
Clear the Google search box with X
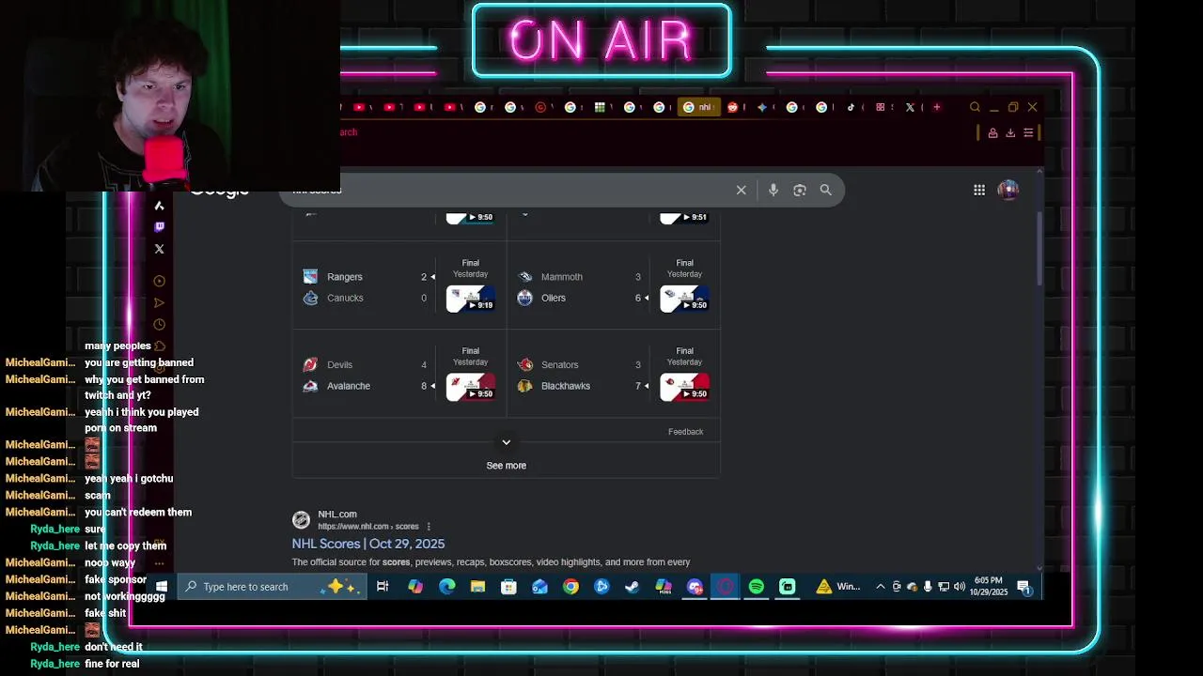(741, 190)
